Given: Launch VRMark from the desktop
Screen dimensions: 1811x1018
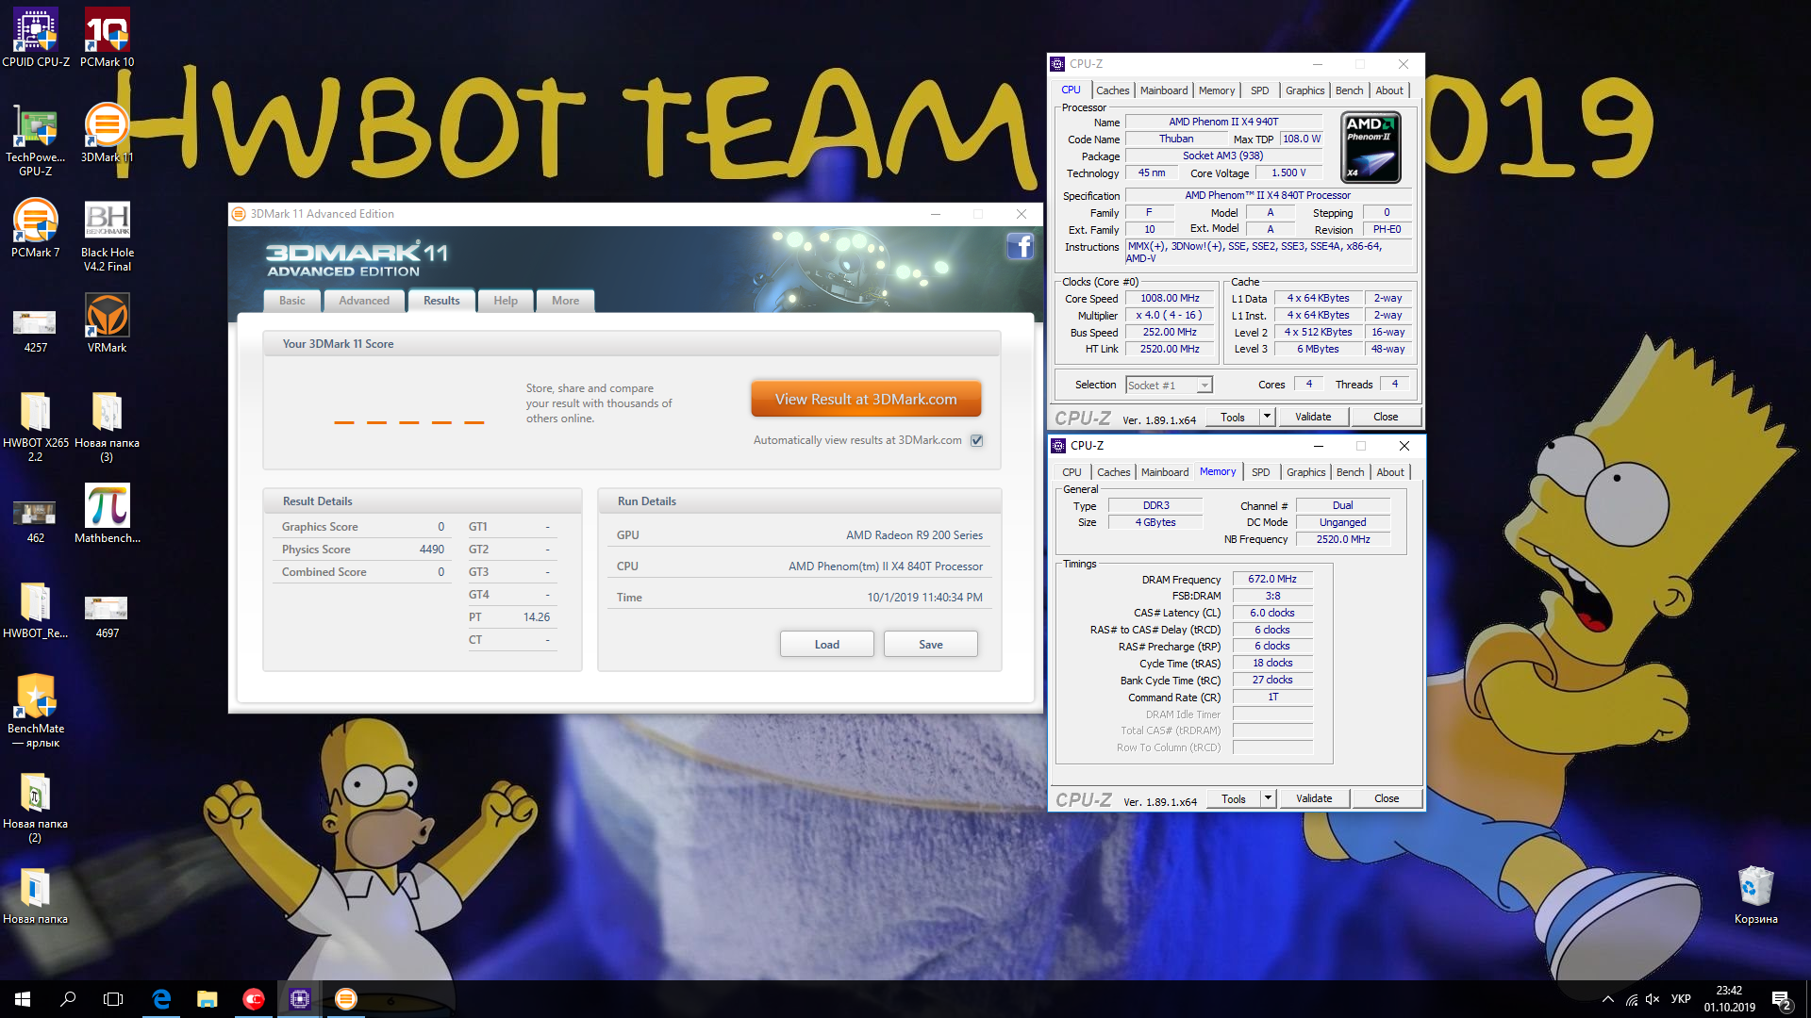Looking at the screenshot, I should tap(107, 323).
